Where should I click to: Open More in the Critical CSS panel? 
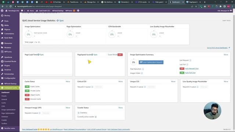coord(120,81)
